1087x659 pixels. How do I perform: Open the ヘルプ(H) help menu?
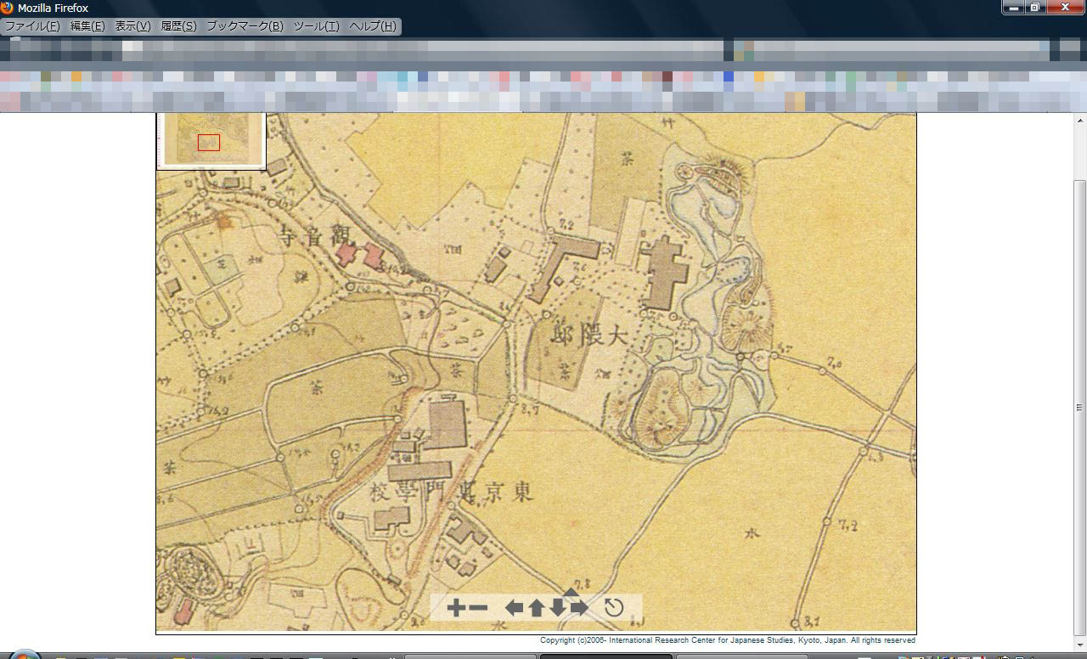pos(372,26)
